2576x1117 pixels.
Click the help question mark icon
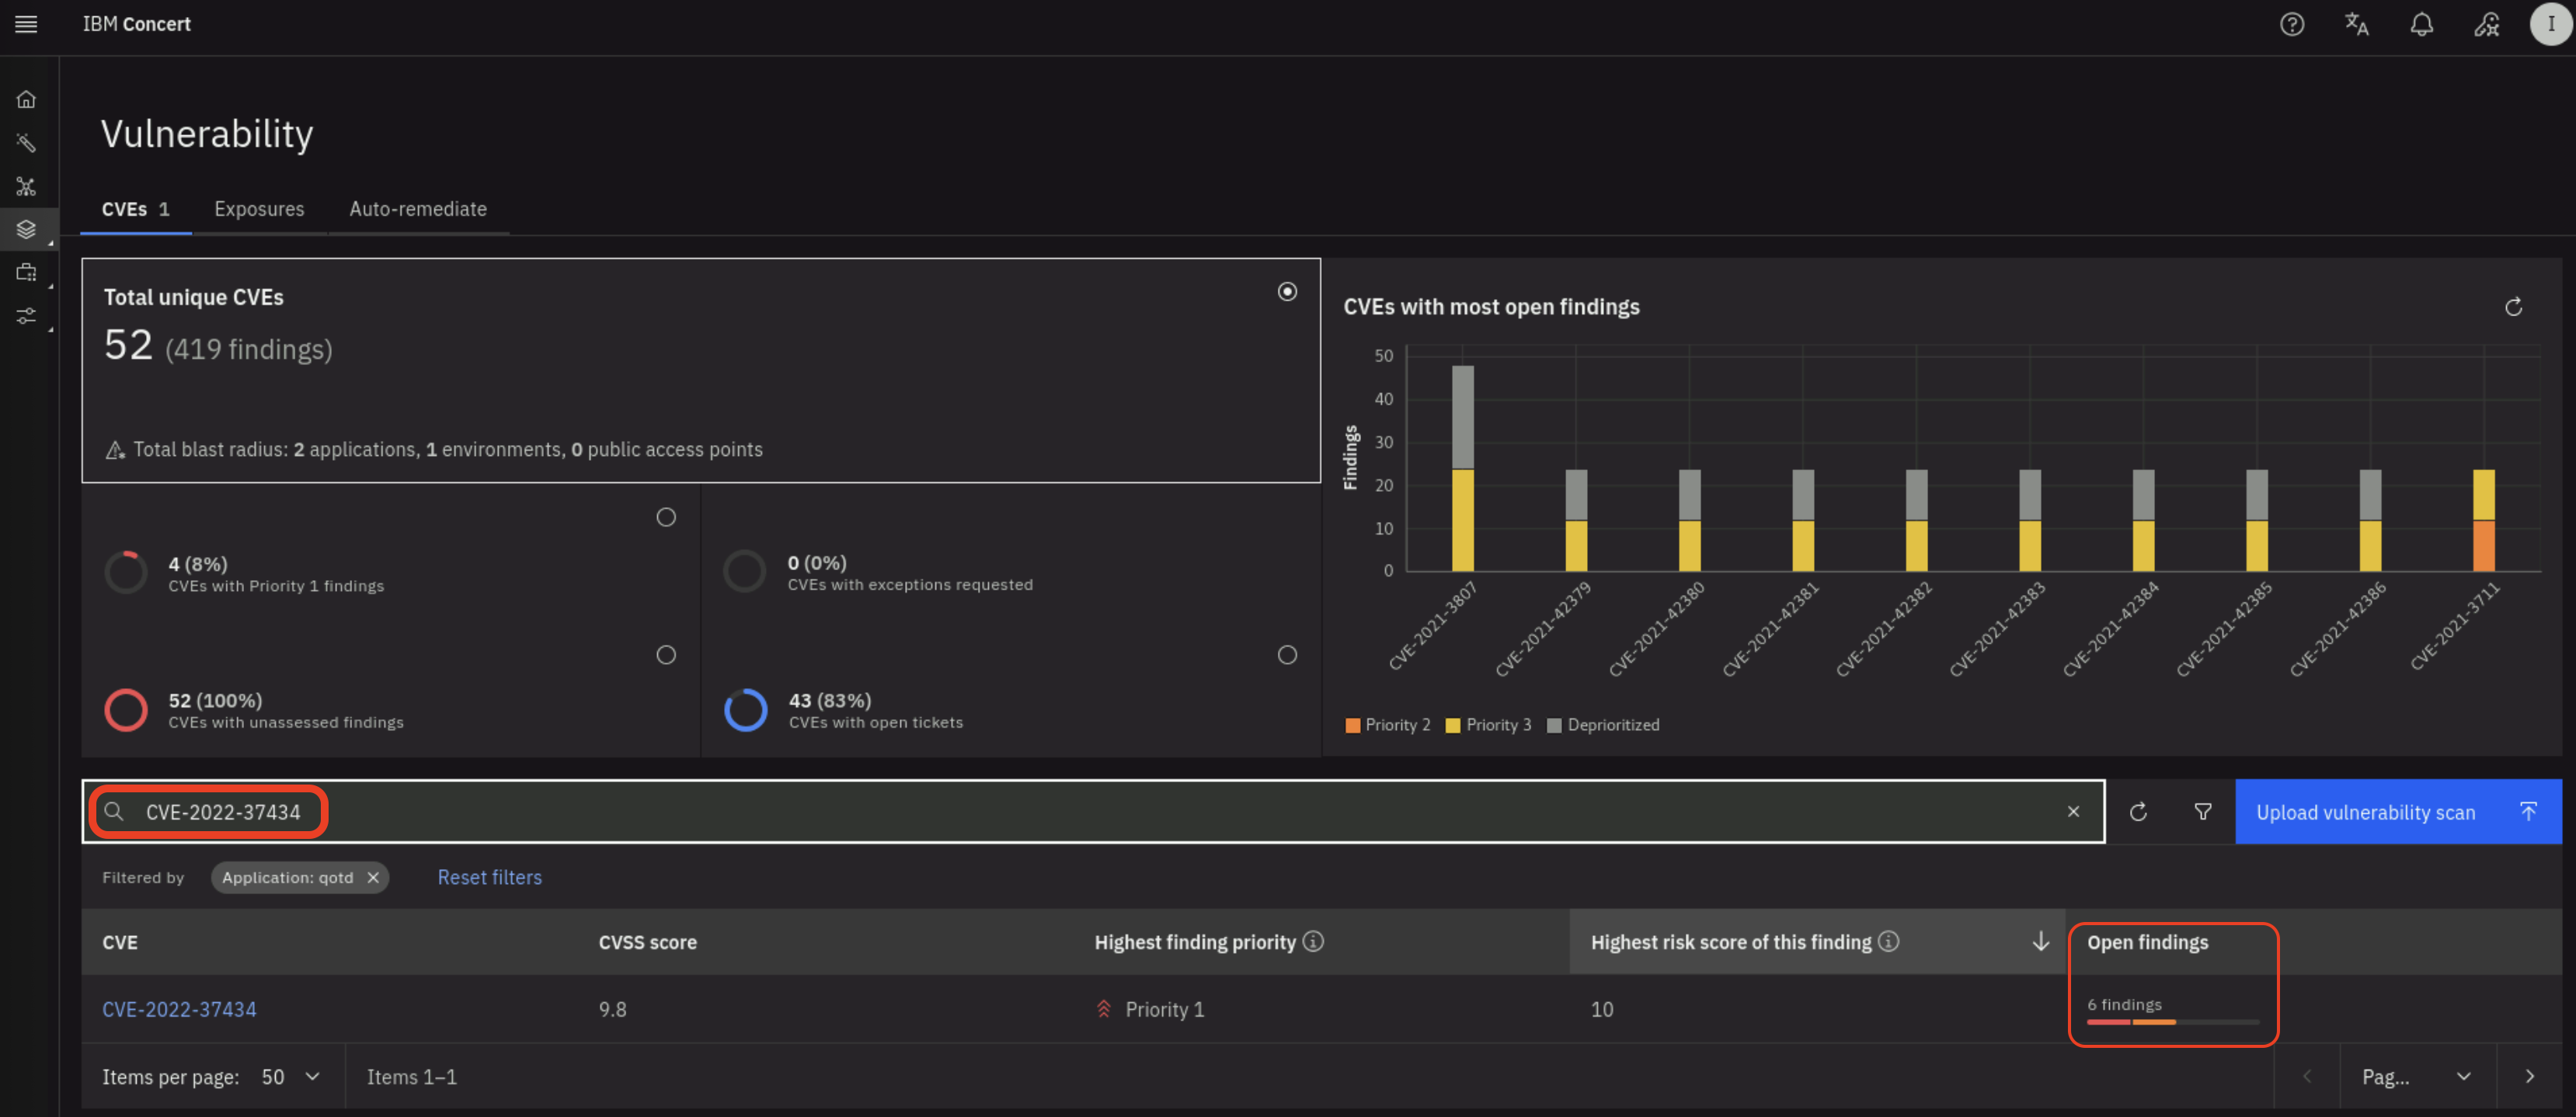coord(2291,24)
